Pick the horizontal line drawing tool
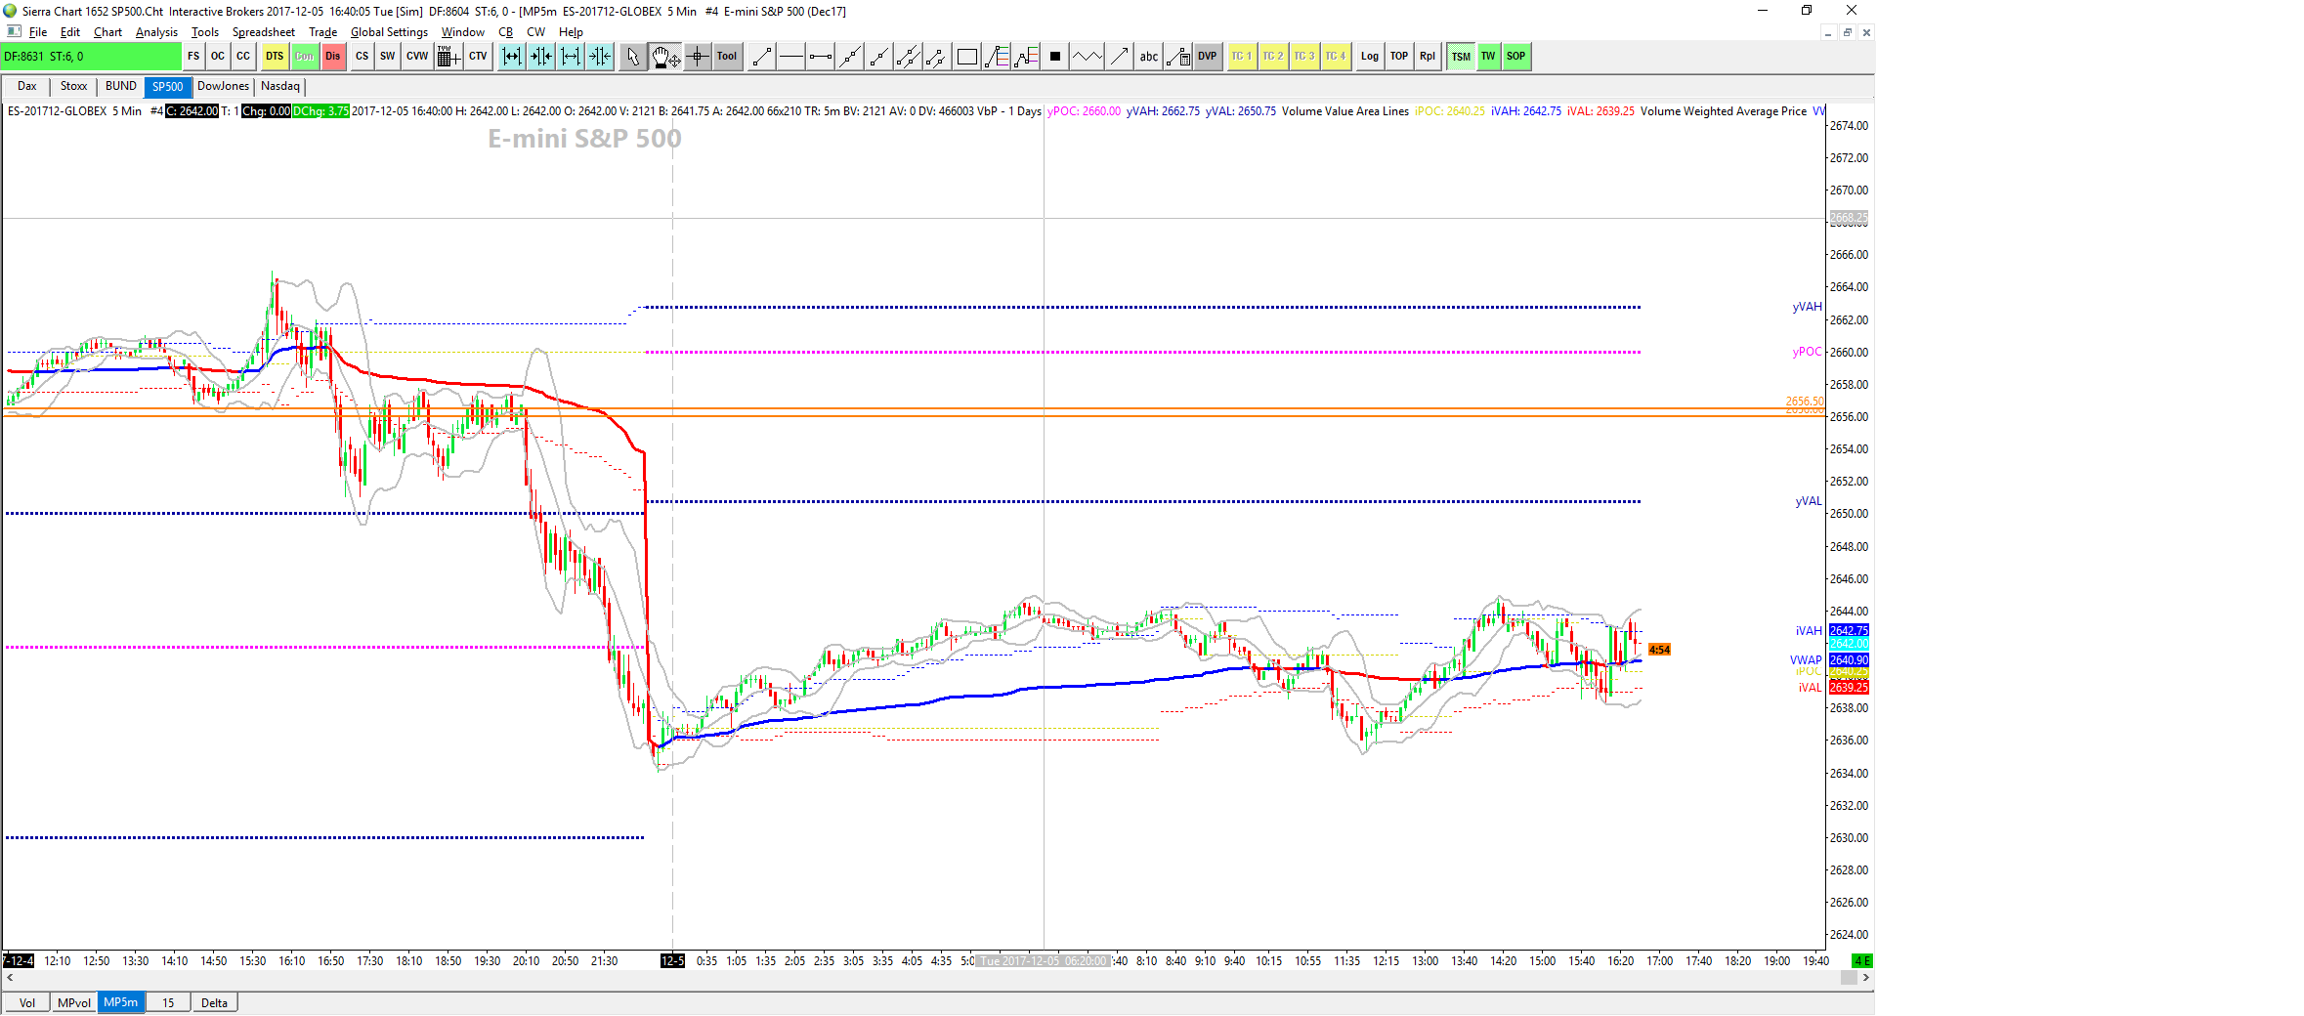Screen dimensions: 2304x1016 coord(791,57)
